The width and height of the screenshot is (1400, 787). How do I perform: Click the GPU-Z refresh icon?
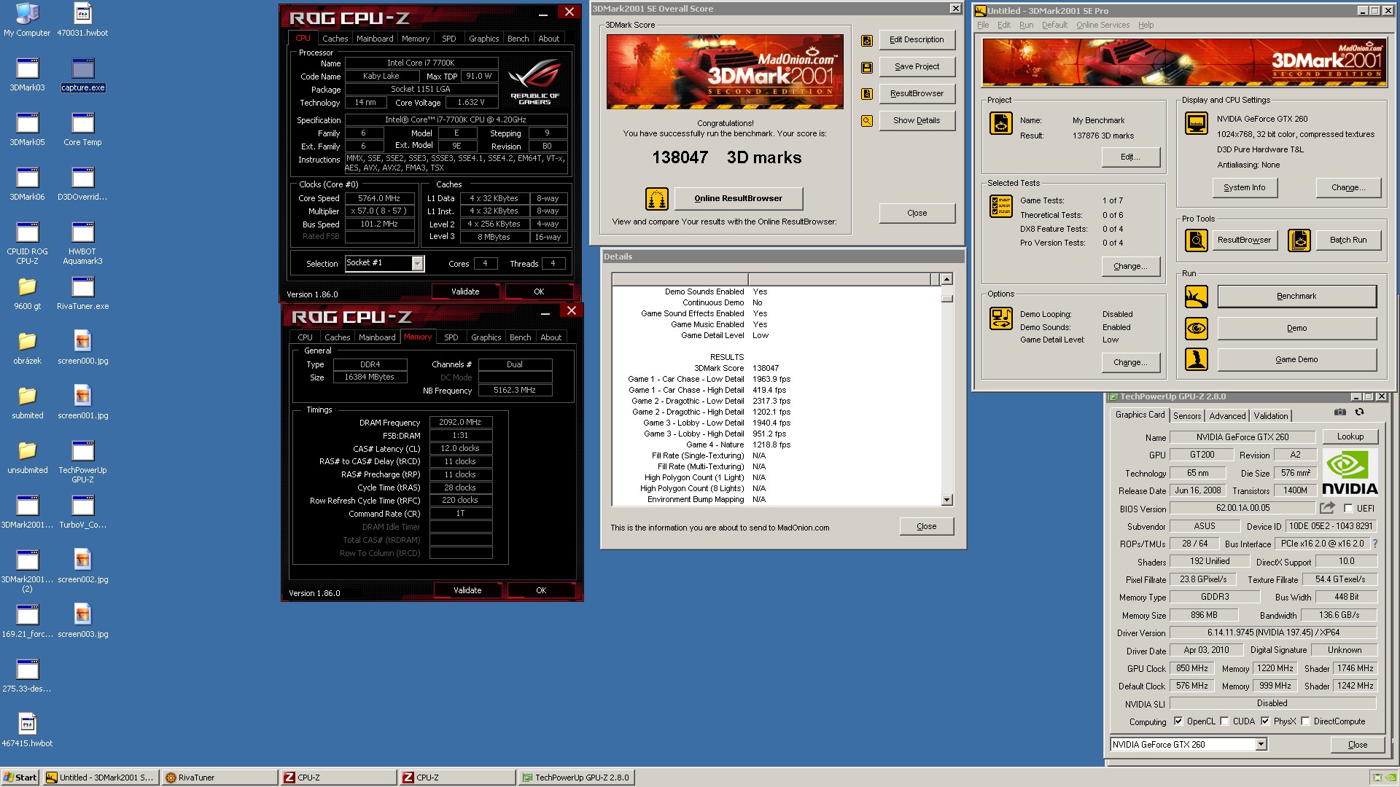pos(1359,412)
